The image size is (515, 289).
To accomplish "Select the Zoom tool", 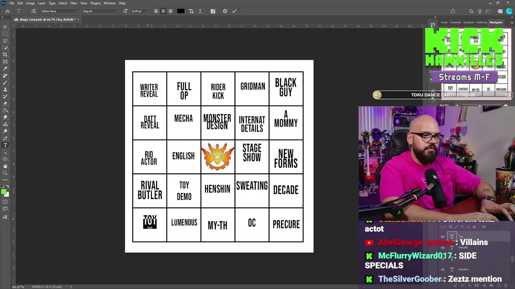I will (x=5, y=173).
